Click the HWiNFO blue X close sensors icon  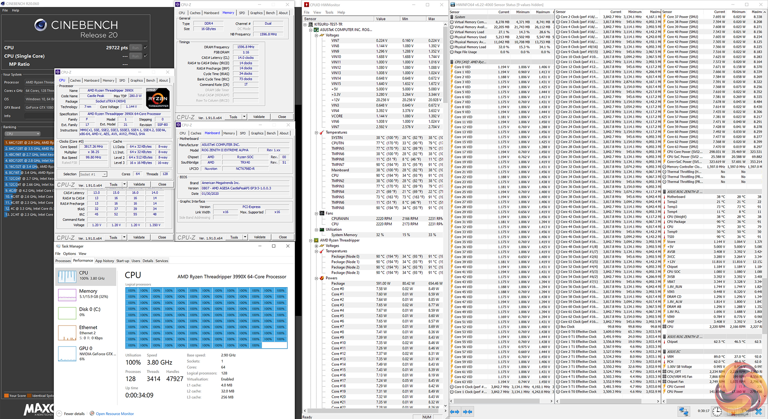759,411
